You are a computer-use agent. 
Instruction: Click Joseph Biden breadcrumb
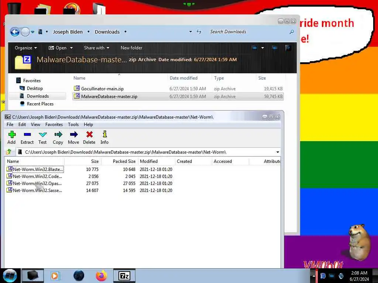pos(68,32)
